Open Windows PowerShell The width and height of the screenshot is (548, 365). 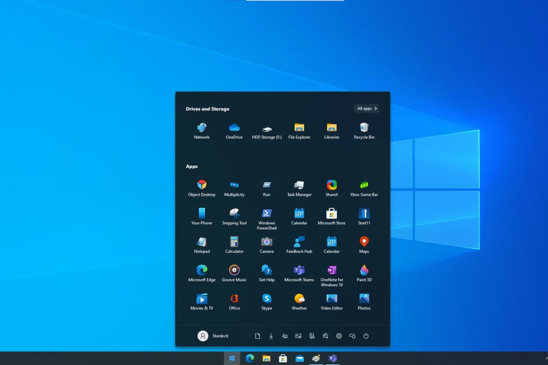coord(267,219)
